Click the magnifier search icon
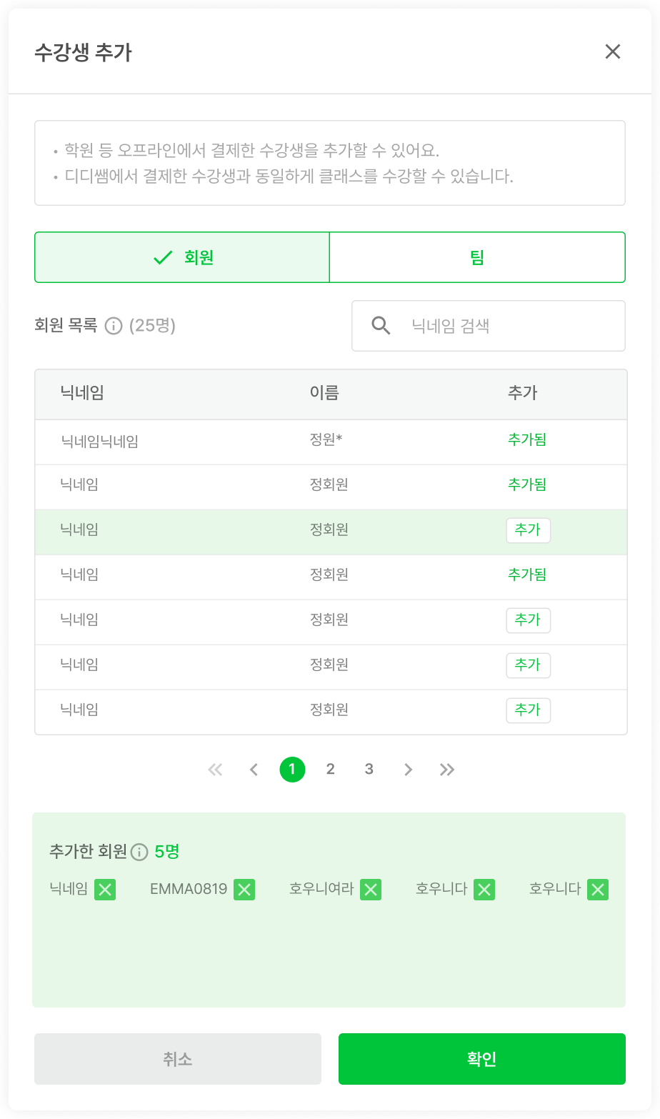The height and width of the screenshot is (1119, 660). coord(381,326)
